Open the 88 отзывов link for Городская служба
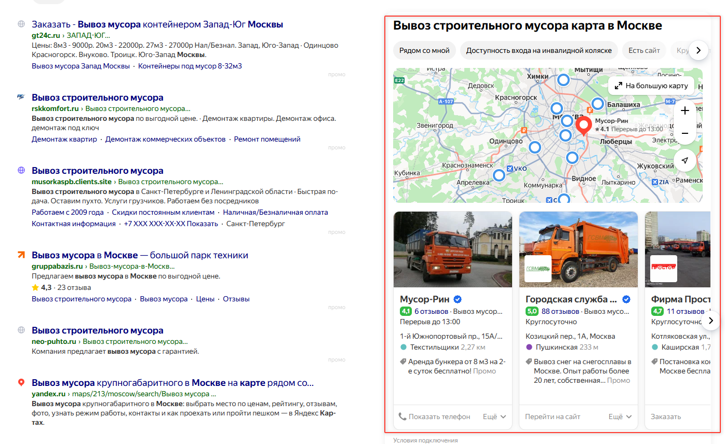Screen dimensions: 725x444 (x=560, y=312)
